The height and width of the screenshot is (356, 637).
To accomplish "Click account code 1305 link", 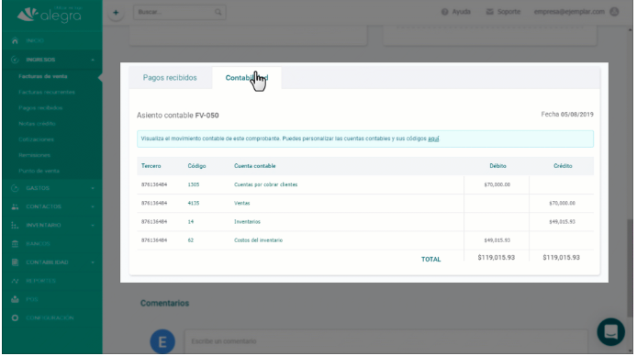I will point(194,184).
